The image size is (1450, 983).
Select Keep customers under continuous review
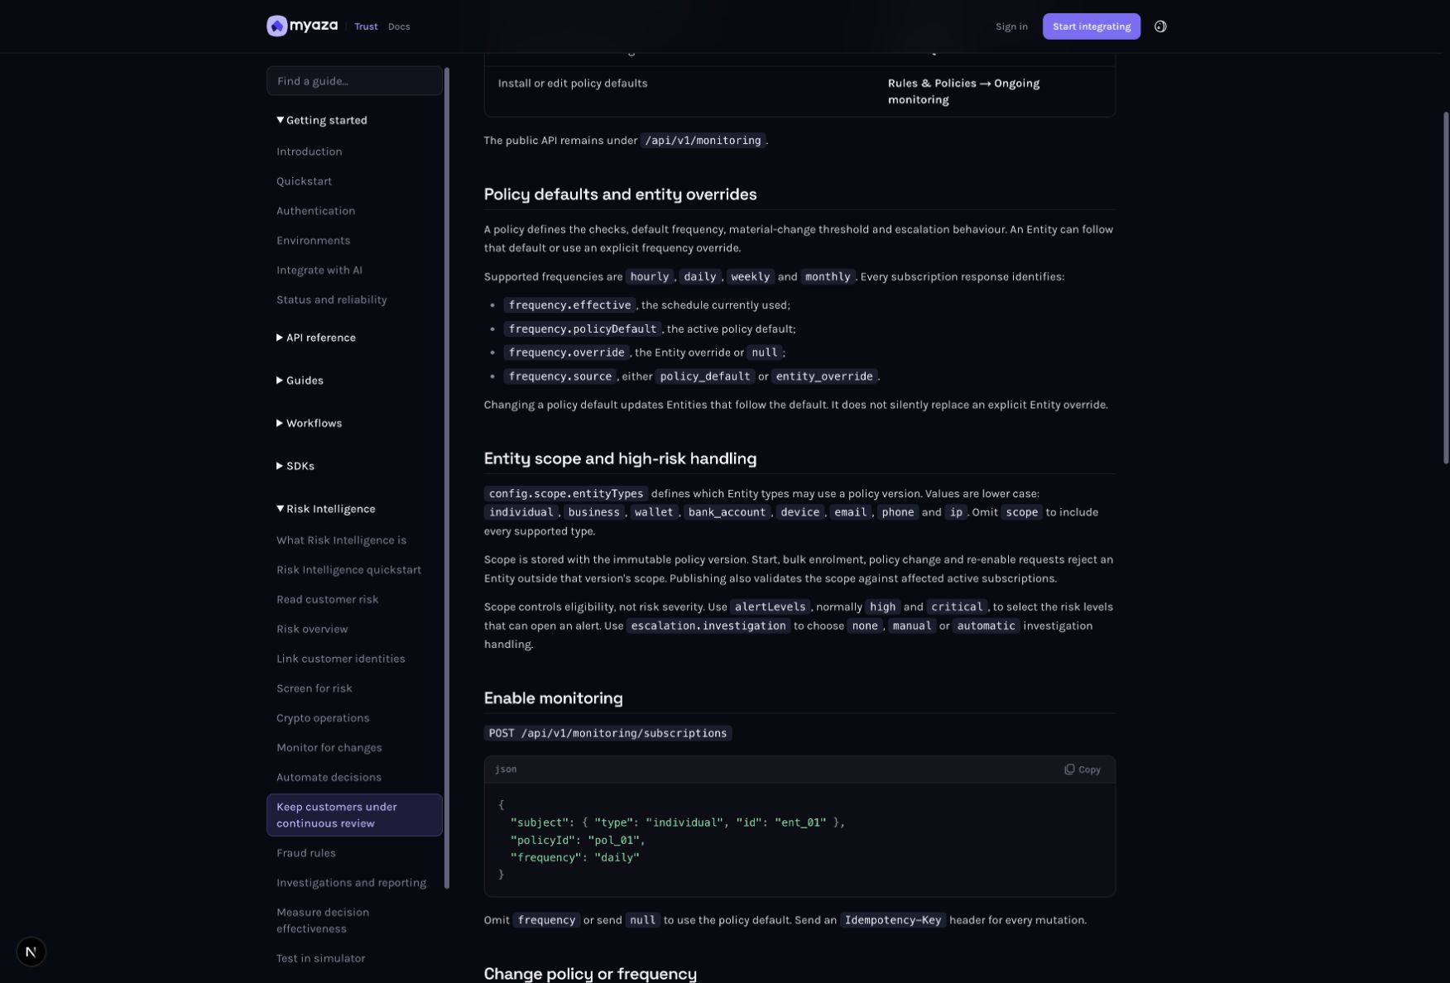354,815
